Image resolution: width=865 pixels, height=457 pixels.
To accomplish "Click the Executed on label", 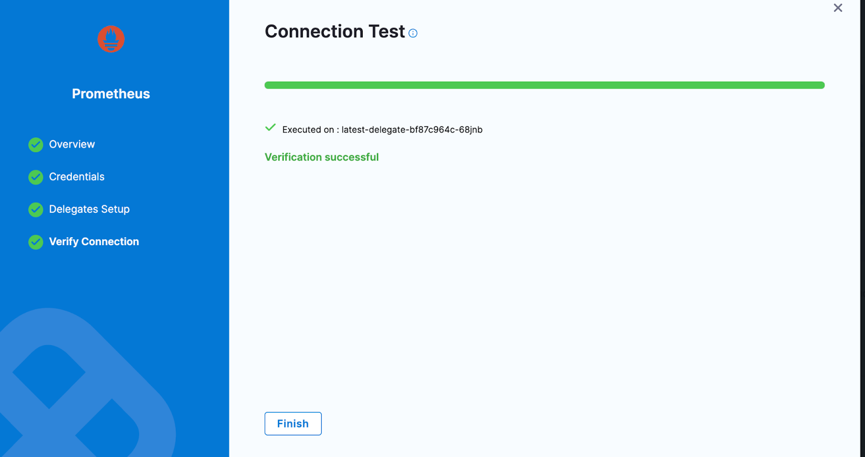I will (x=308, y=130).
